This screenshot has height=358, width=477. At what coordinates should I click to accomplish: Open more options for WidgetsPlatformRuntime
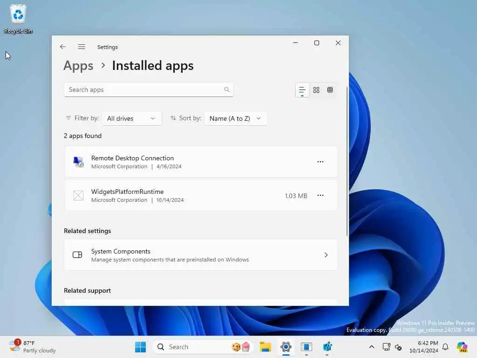coord(320,195)
